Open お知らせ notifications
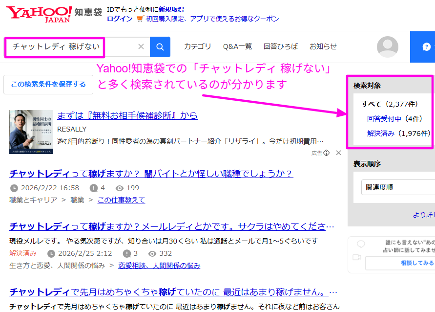The image size is (435, 312). tap(323, 46)
